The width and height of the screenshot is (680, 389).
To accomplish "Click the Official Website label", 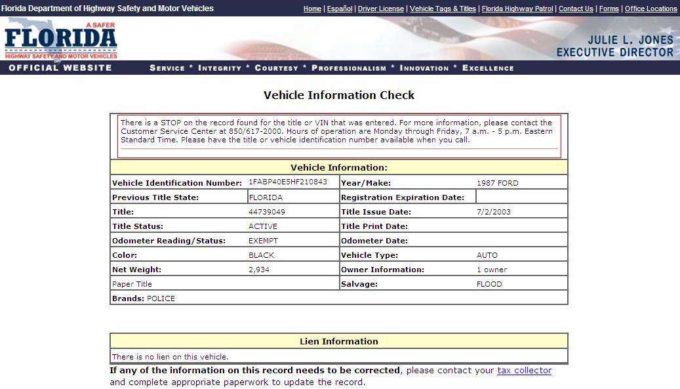I will 60,68.
